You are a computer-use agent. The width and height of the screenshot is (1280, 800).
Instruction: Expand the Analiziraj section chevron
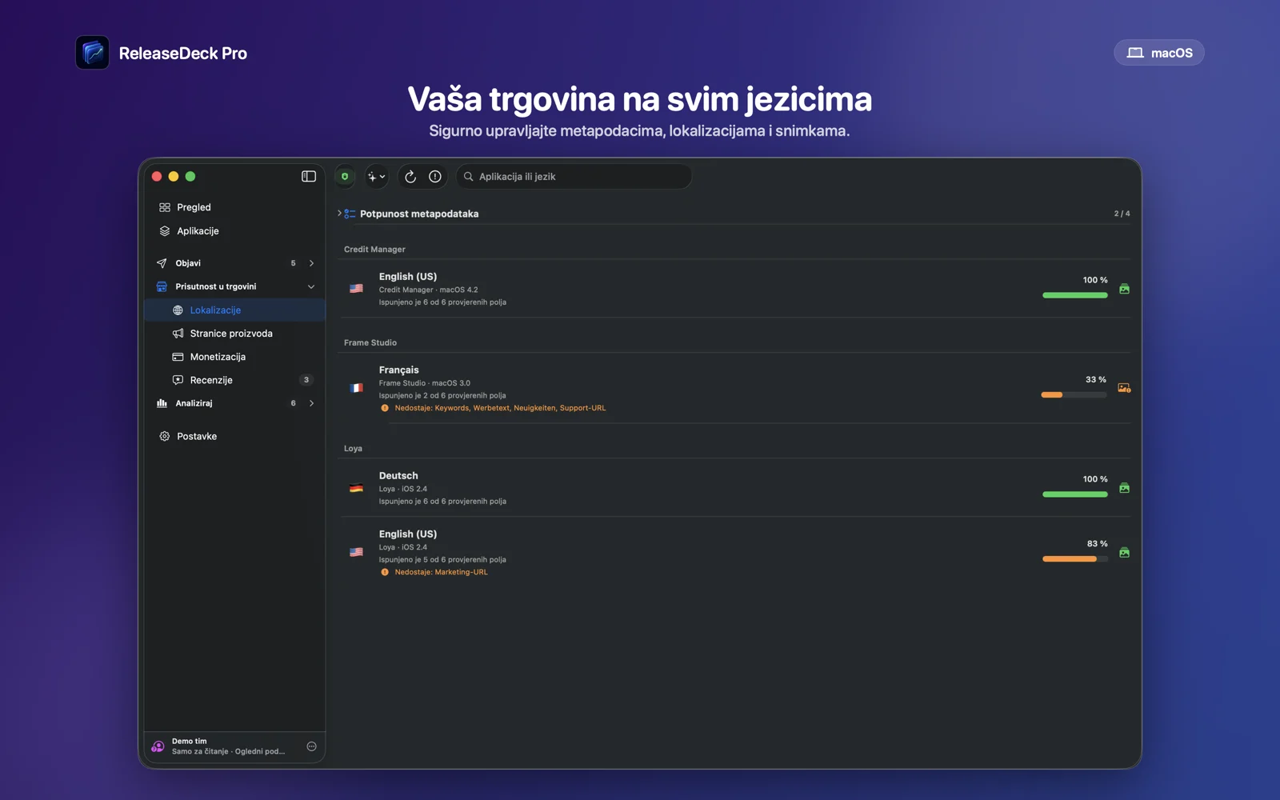311,403
